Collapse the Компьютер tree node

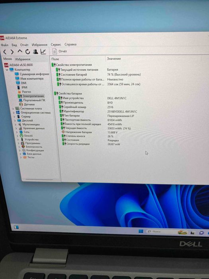point(7,70)
